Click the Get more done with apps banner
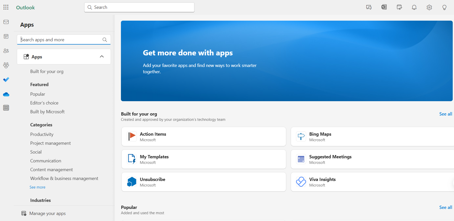The height and width of the screenshot is (221, 454). click(x=287, y=61)
